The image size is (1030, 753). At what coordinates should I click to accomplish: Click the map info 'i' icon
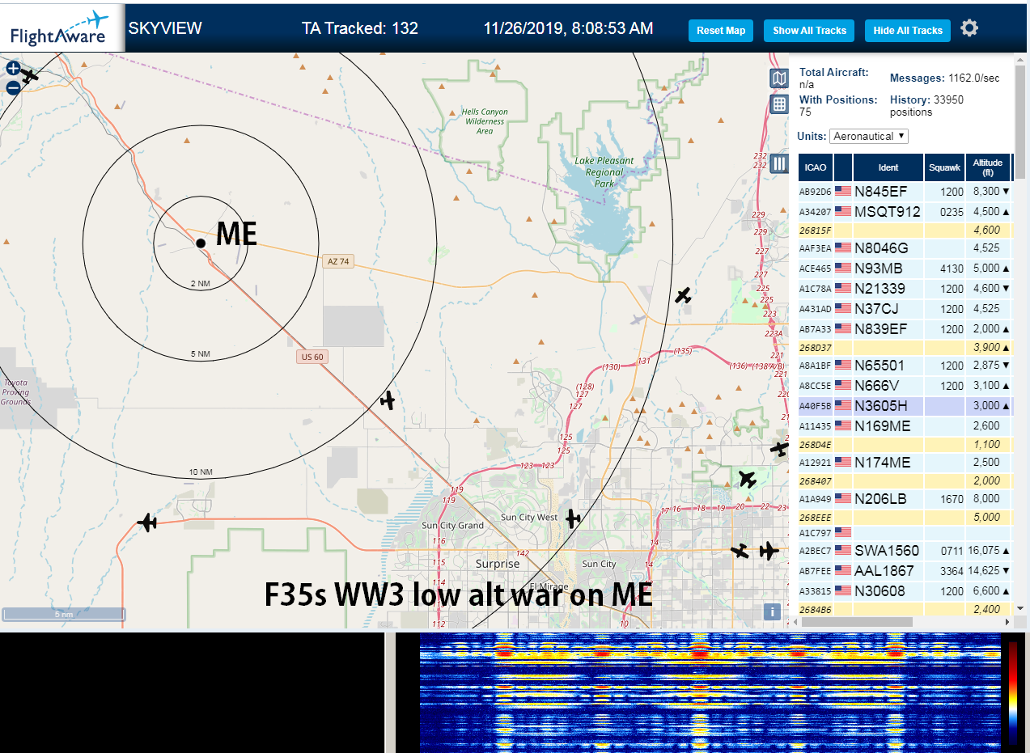coord(773,611)
